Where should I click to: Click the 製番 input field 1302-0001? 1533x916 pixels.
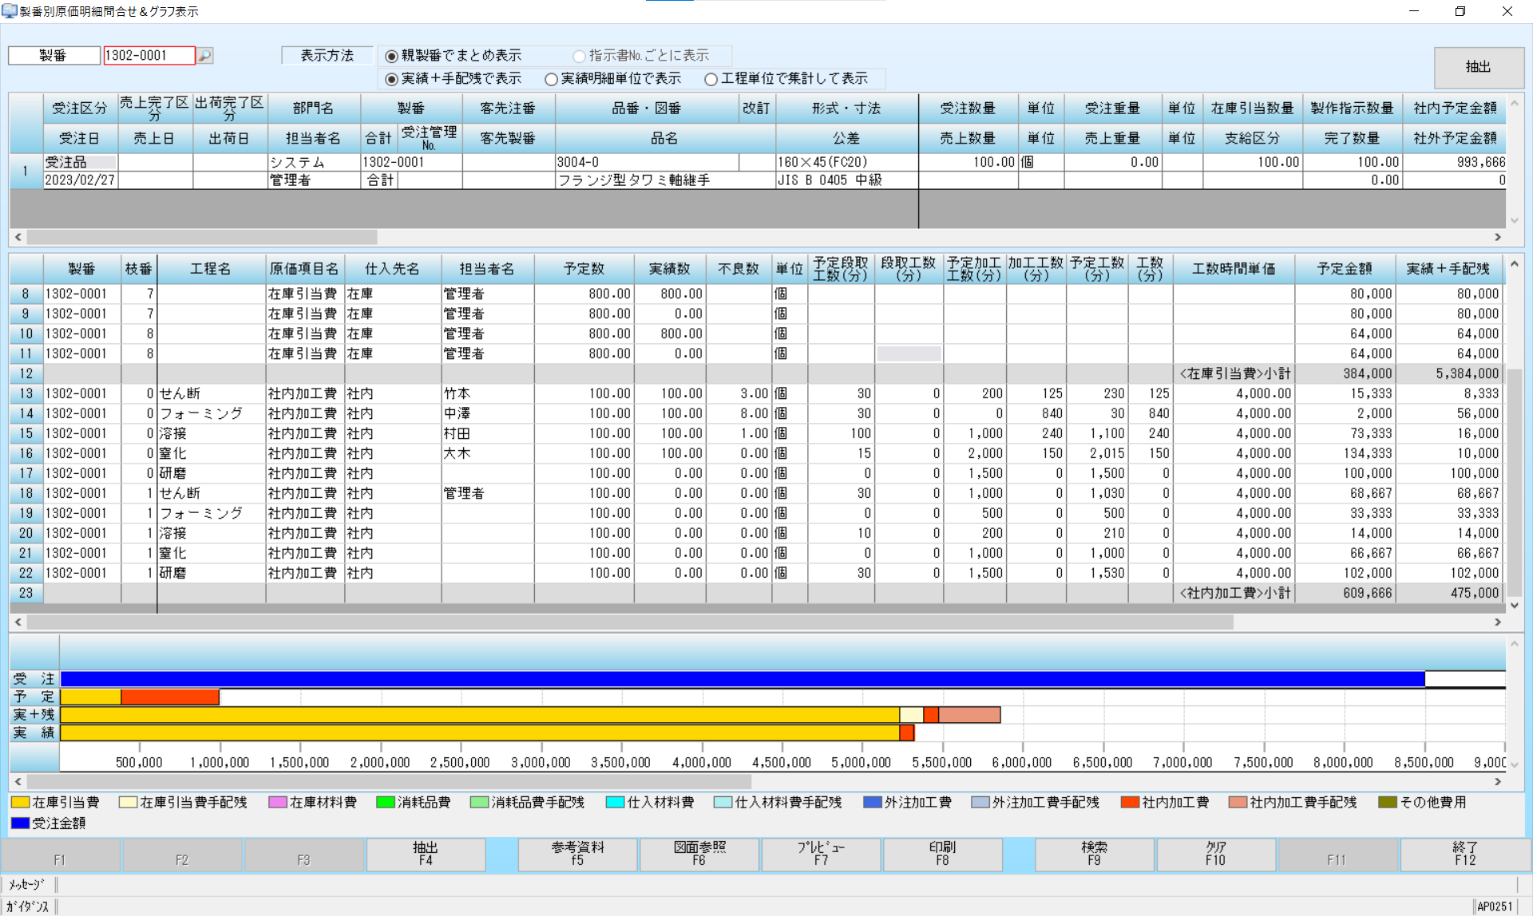click(x=149, y=55)
